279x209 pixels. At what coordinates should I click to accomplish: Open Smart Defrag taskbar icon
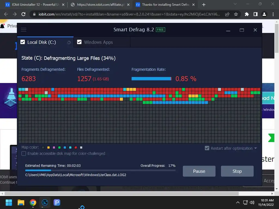[45, 202]
